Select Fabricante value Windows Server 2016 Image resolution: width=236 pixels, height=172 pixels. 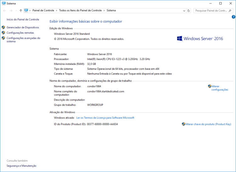pyautogui.click(x=99, y=54)
